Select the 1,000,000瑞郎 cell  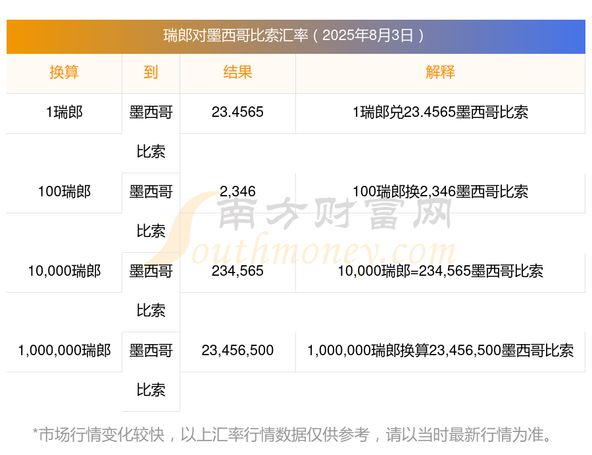tap(64, 351)
